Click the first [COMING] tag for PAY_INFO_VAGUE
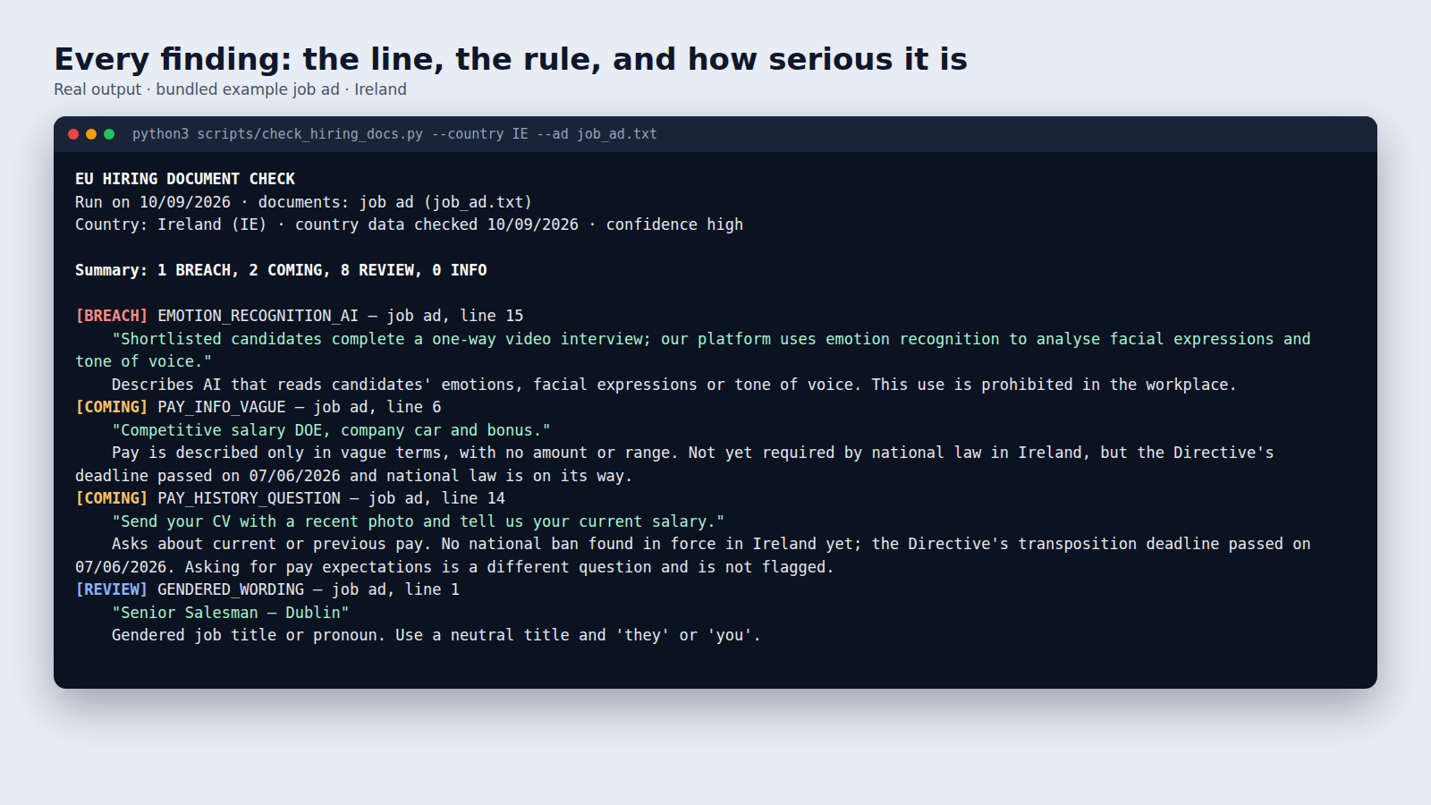This screenshot has height=805, width=1431. coord(112,407)
